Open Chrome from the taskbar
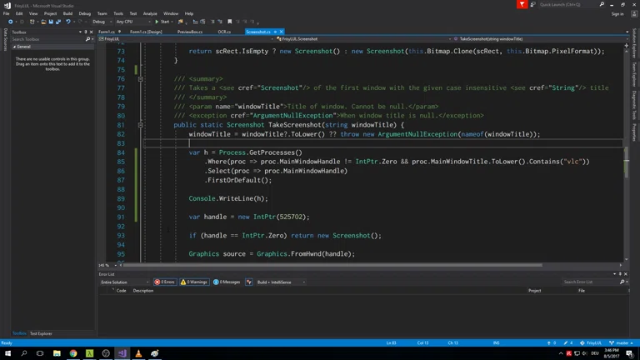Image resolution: width=640 pixels, height=360 pixels. pyautogui.click(x=73, y=353)
